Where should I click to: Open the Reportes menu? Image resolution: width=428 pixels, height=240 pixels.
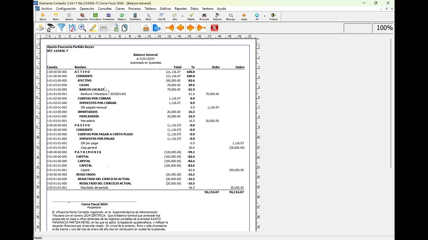181,9
